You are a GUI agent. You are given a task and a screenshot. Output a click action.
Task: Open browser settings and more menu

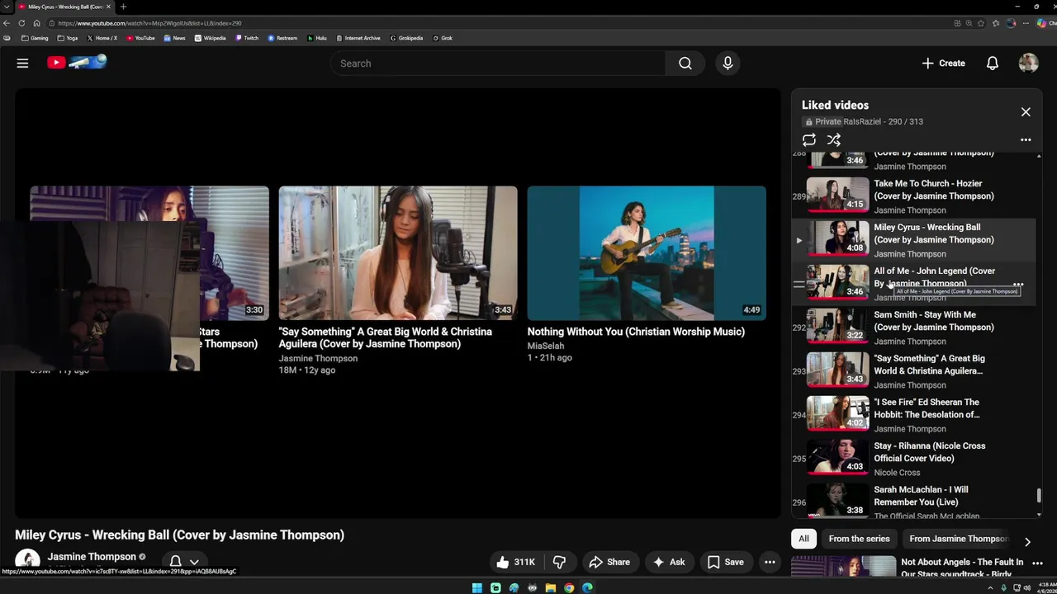[x=1026, y=23]
